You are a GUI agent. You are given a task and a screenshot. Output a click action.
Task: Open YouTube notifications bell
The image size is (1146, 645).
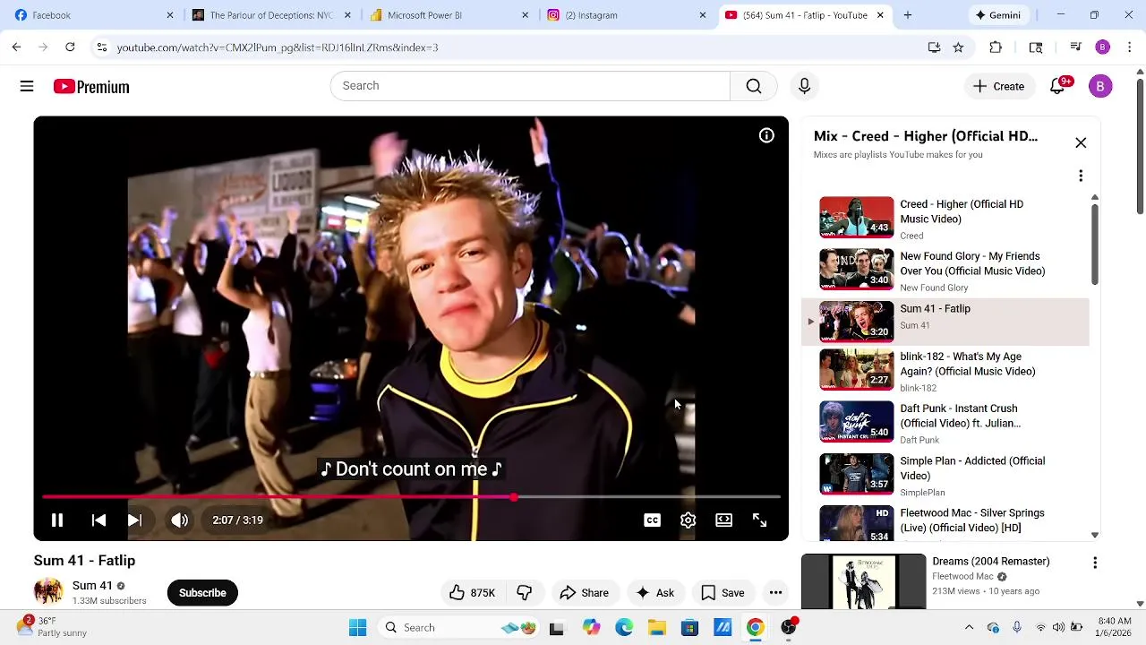(1058, 86)
